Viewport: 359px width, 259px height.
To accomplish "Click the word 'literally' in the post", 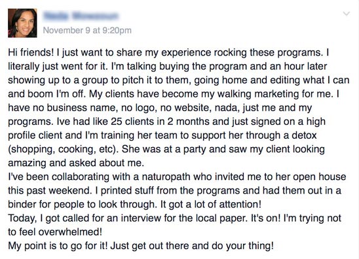I will (x=24, y=66).
